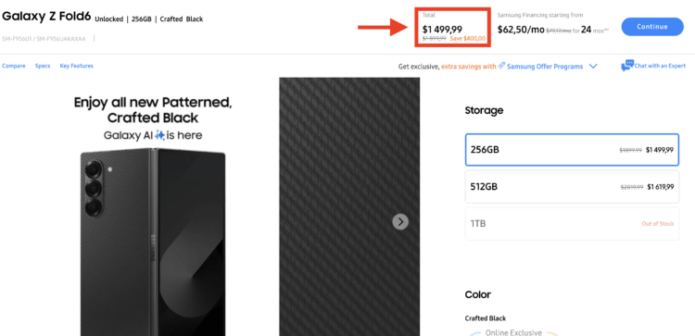The height and width of the screenshot is (336, 695).
Task: Select the 512GB storage option
Action: point(572,187)
